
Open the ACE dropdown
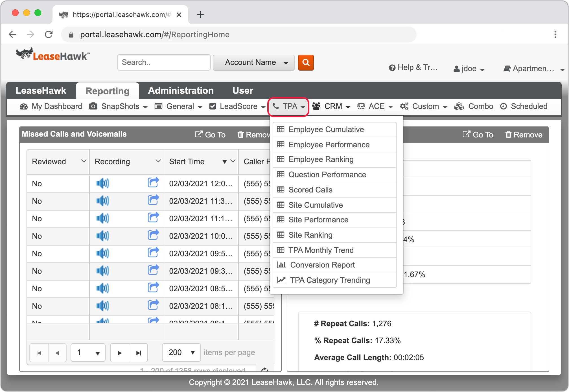click(375, 106)
